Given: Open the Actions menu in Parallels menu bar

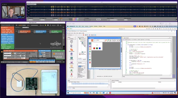Looking at the screenshot, I should tap(87, 26).
